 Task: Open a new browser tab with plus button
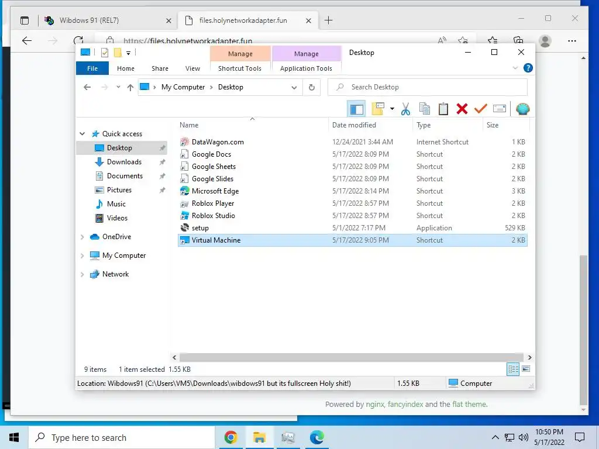click(x=329, y=20)
